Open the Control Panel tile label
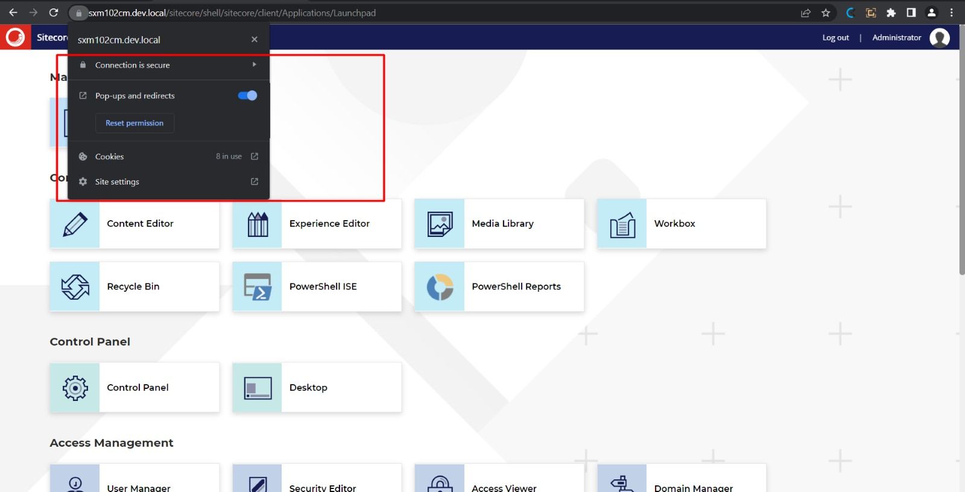This screenshot has width=965, height=492. coord(138,388)
